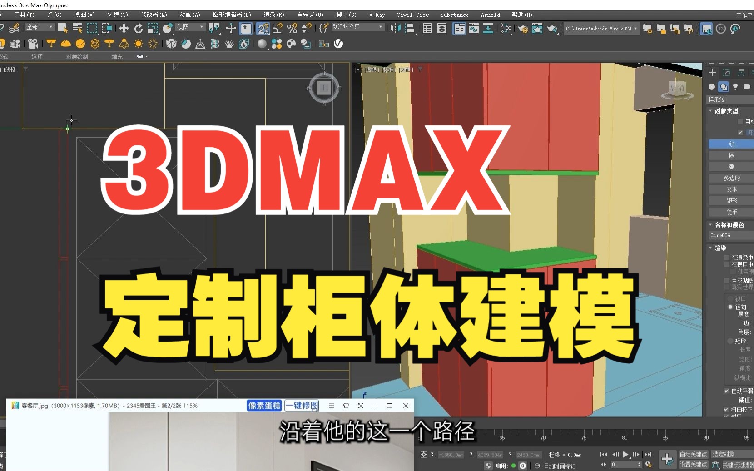The height and width of the screenshot is (471, 754).
Task: Click the 圆 circle button
Action: (x=731, y=155)
